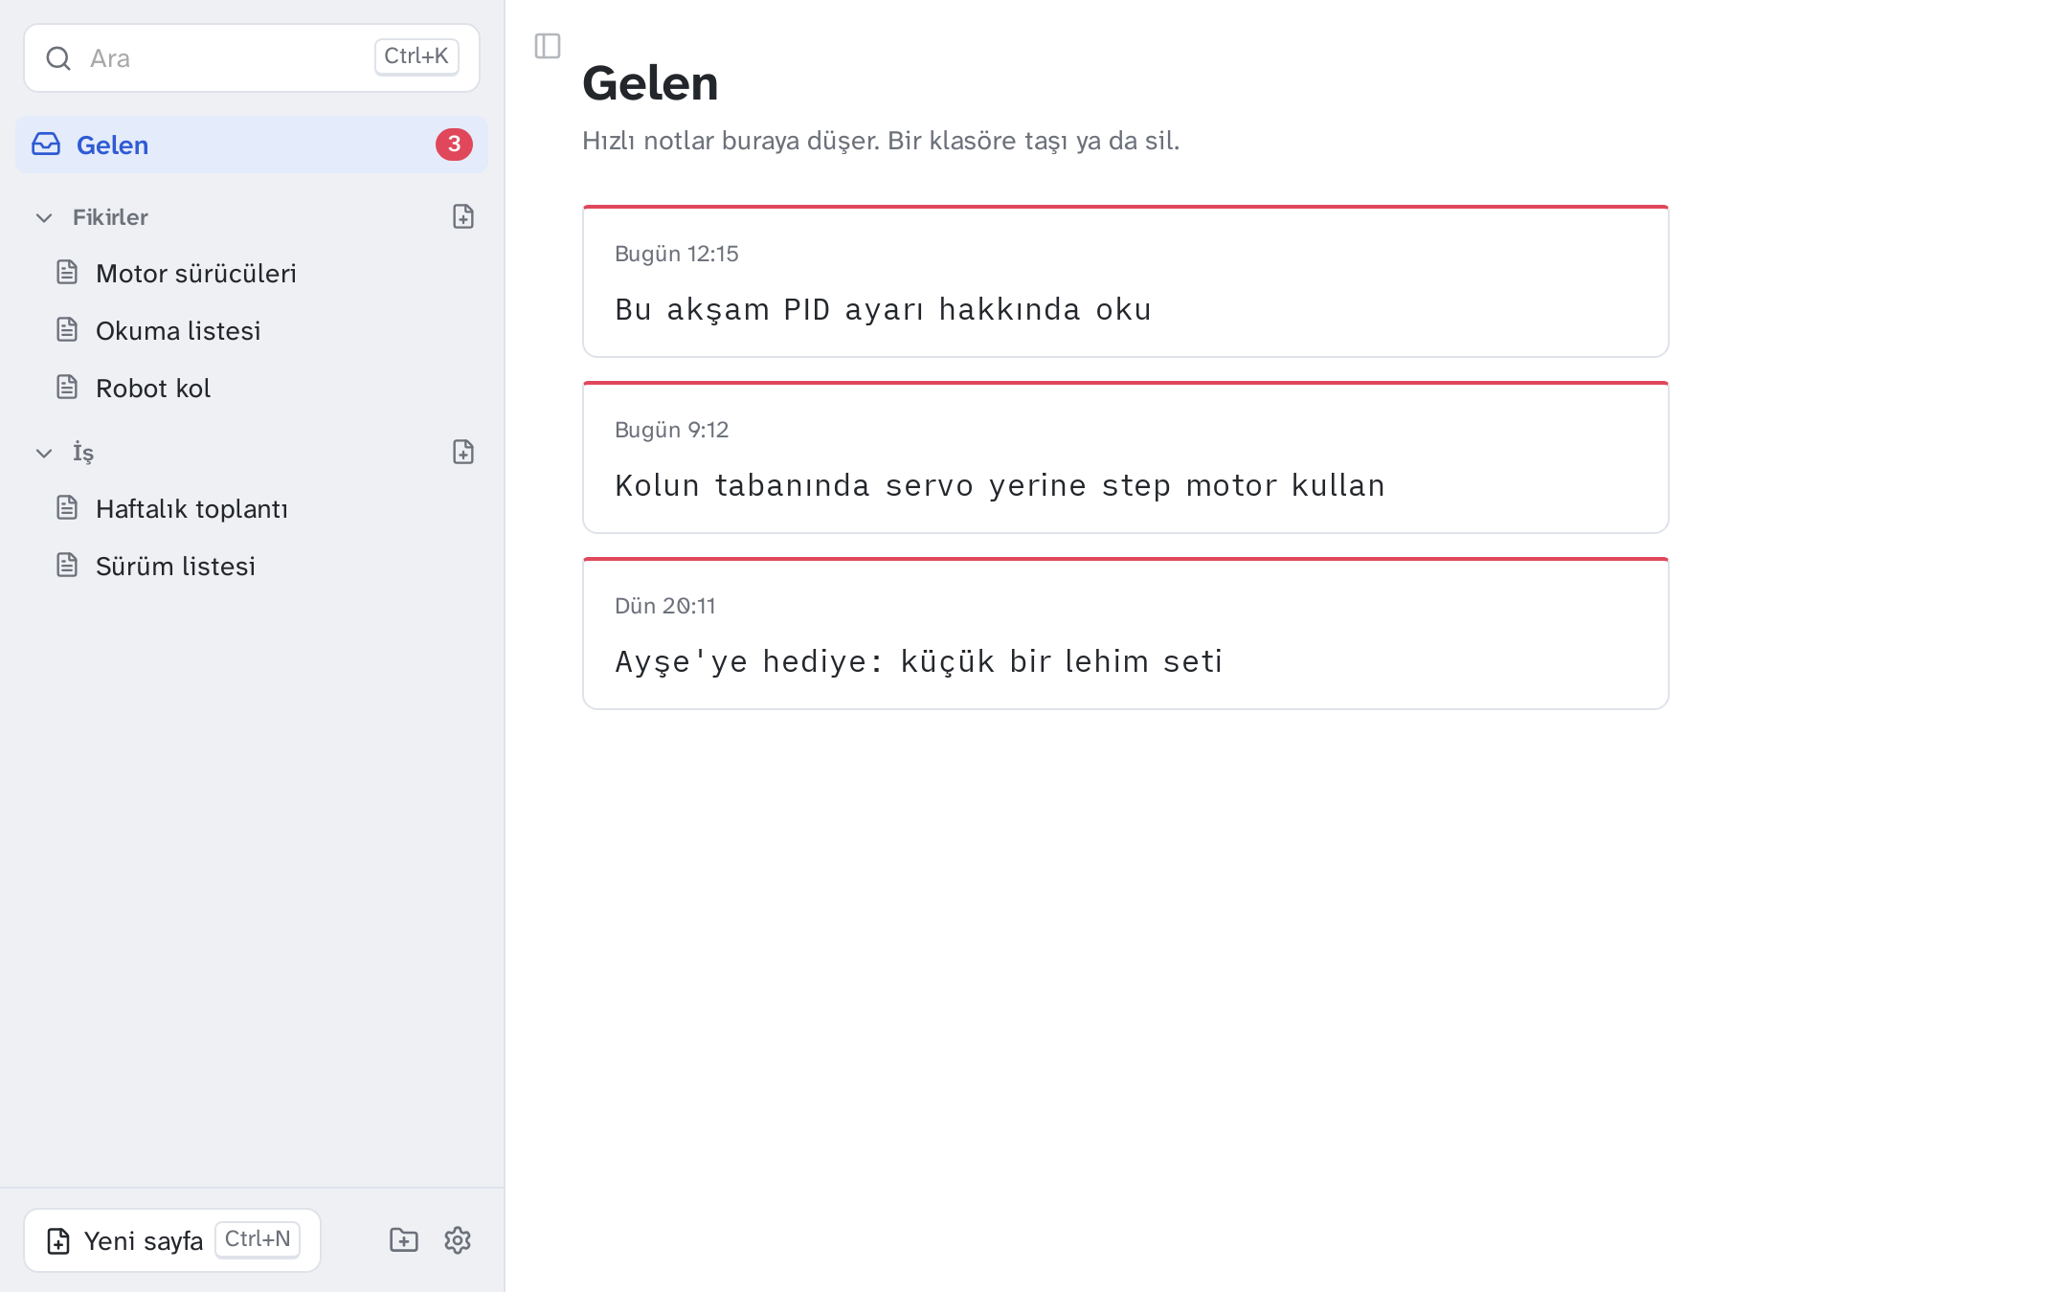This screenshot has width=2068, height=1292.
Task: Click the Bugün 9:12 timestamp
Action: [x=672, y=430]
